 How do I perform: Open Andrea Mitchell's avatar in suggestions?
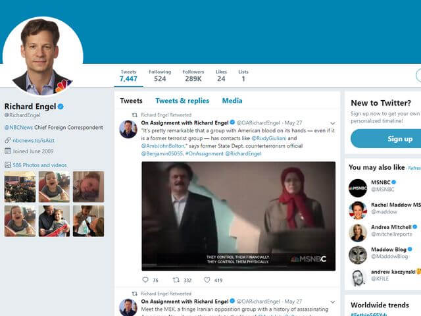pyautogui.click(x=358, y=232)
